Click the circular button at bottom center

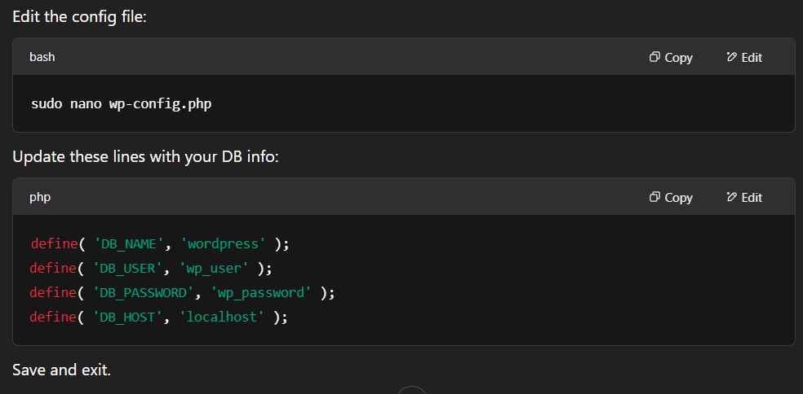(412, 391)
